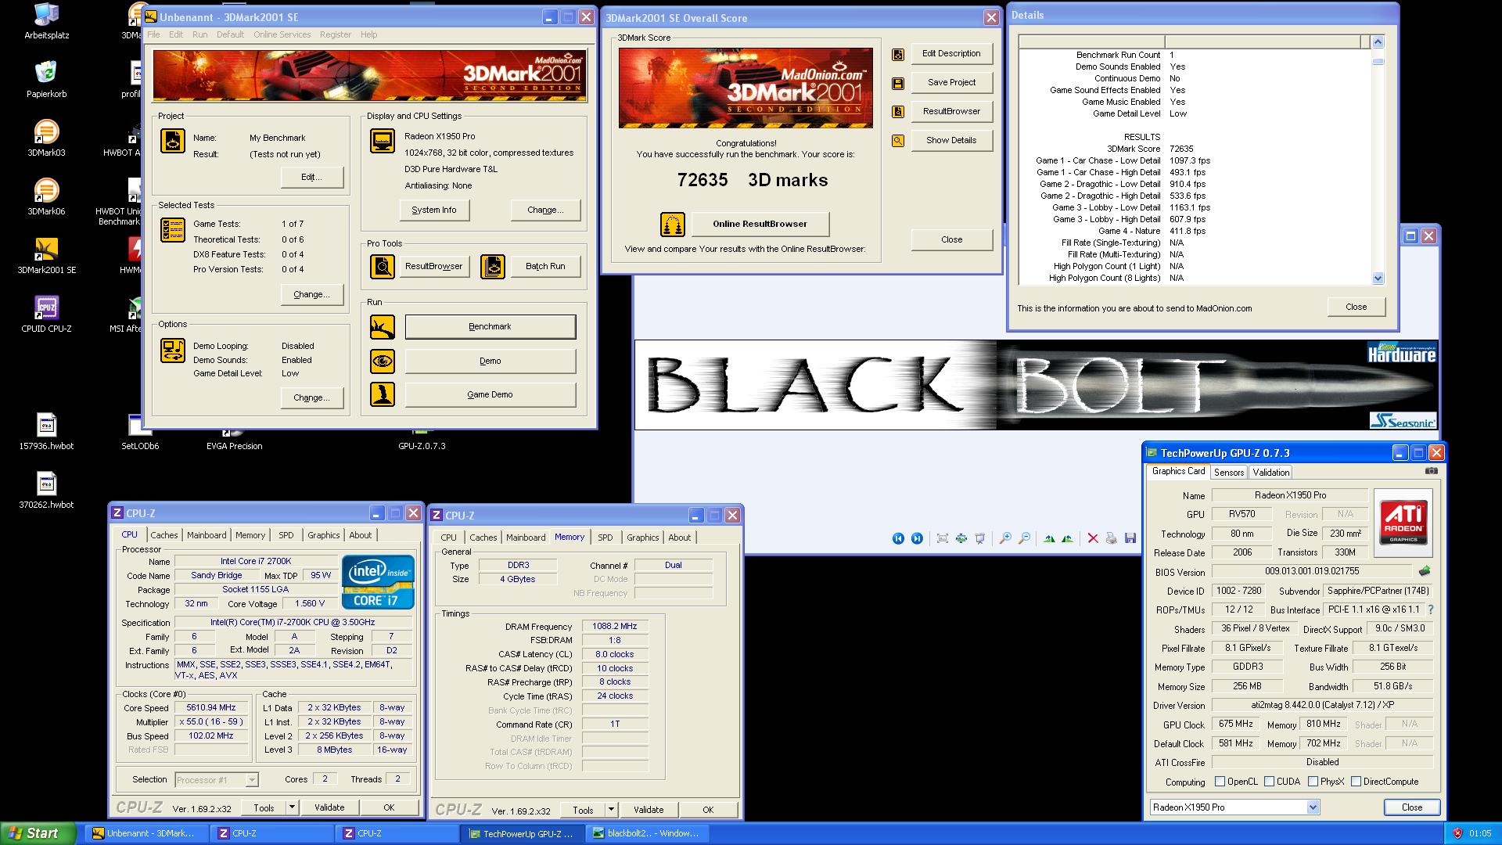Open Graphics tab in CPU-Z Memory window
The width and height of the screenshot is (1502, 845).
643,538
